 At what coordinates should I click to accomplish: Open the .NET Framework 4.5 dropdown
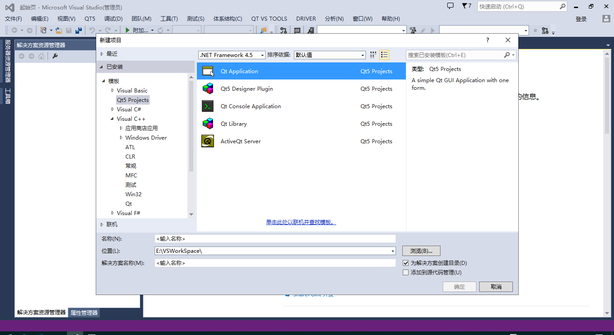(x=263, y=54)
